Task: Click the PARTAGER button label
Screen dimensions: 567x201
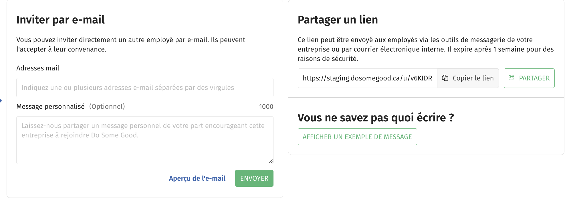Action: [534, 78]
